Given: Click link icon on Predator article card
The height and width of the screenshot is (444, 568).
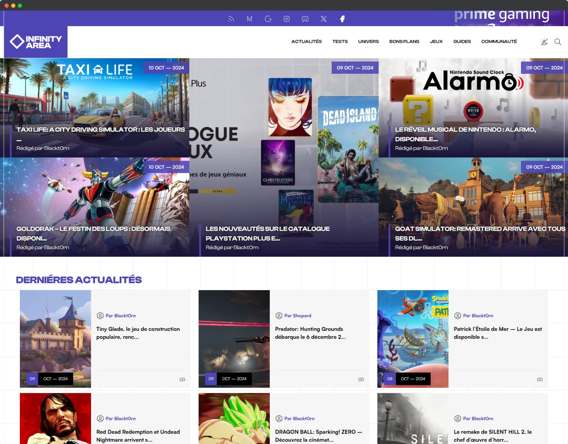Looking at the screenshot, I should tap(361, 379).
